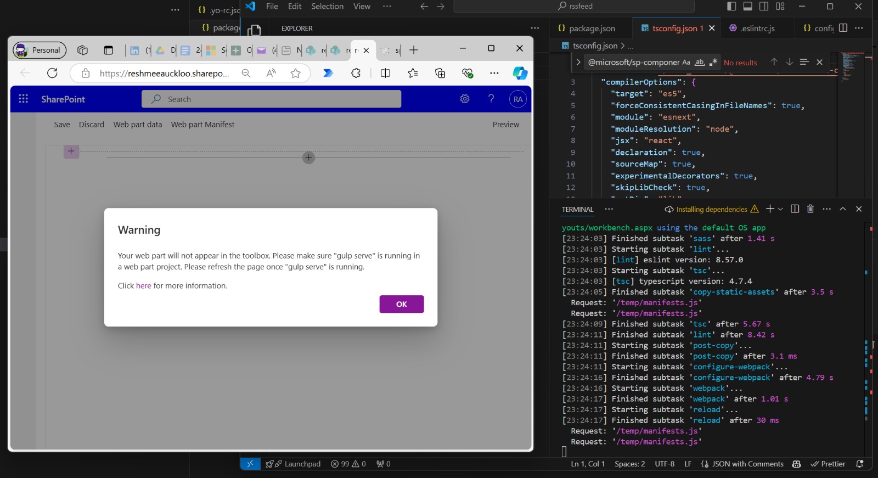878x478 pixels.
Task: Refresh the Edge browser page
Action: 52,73
